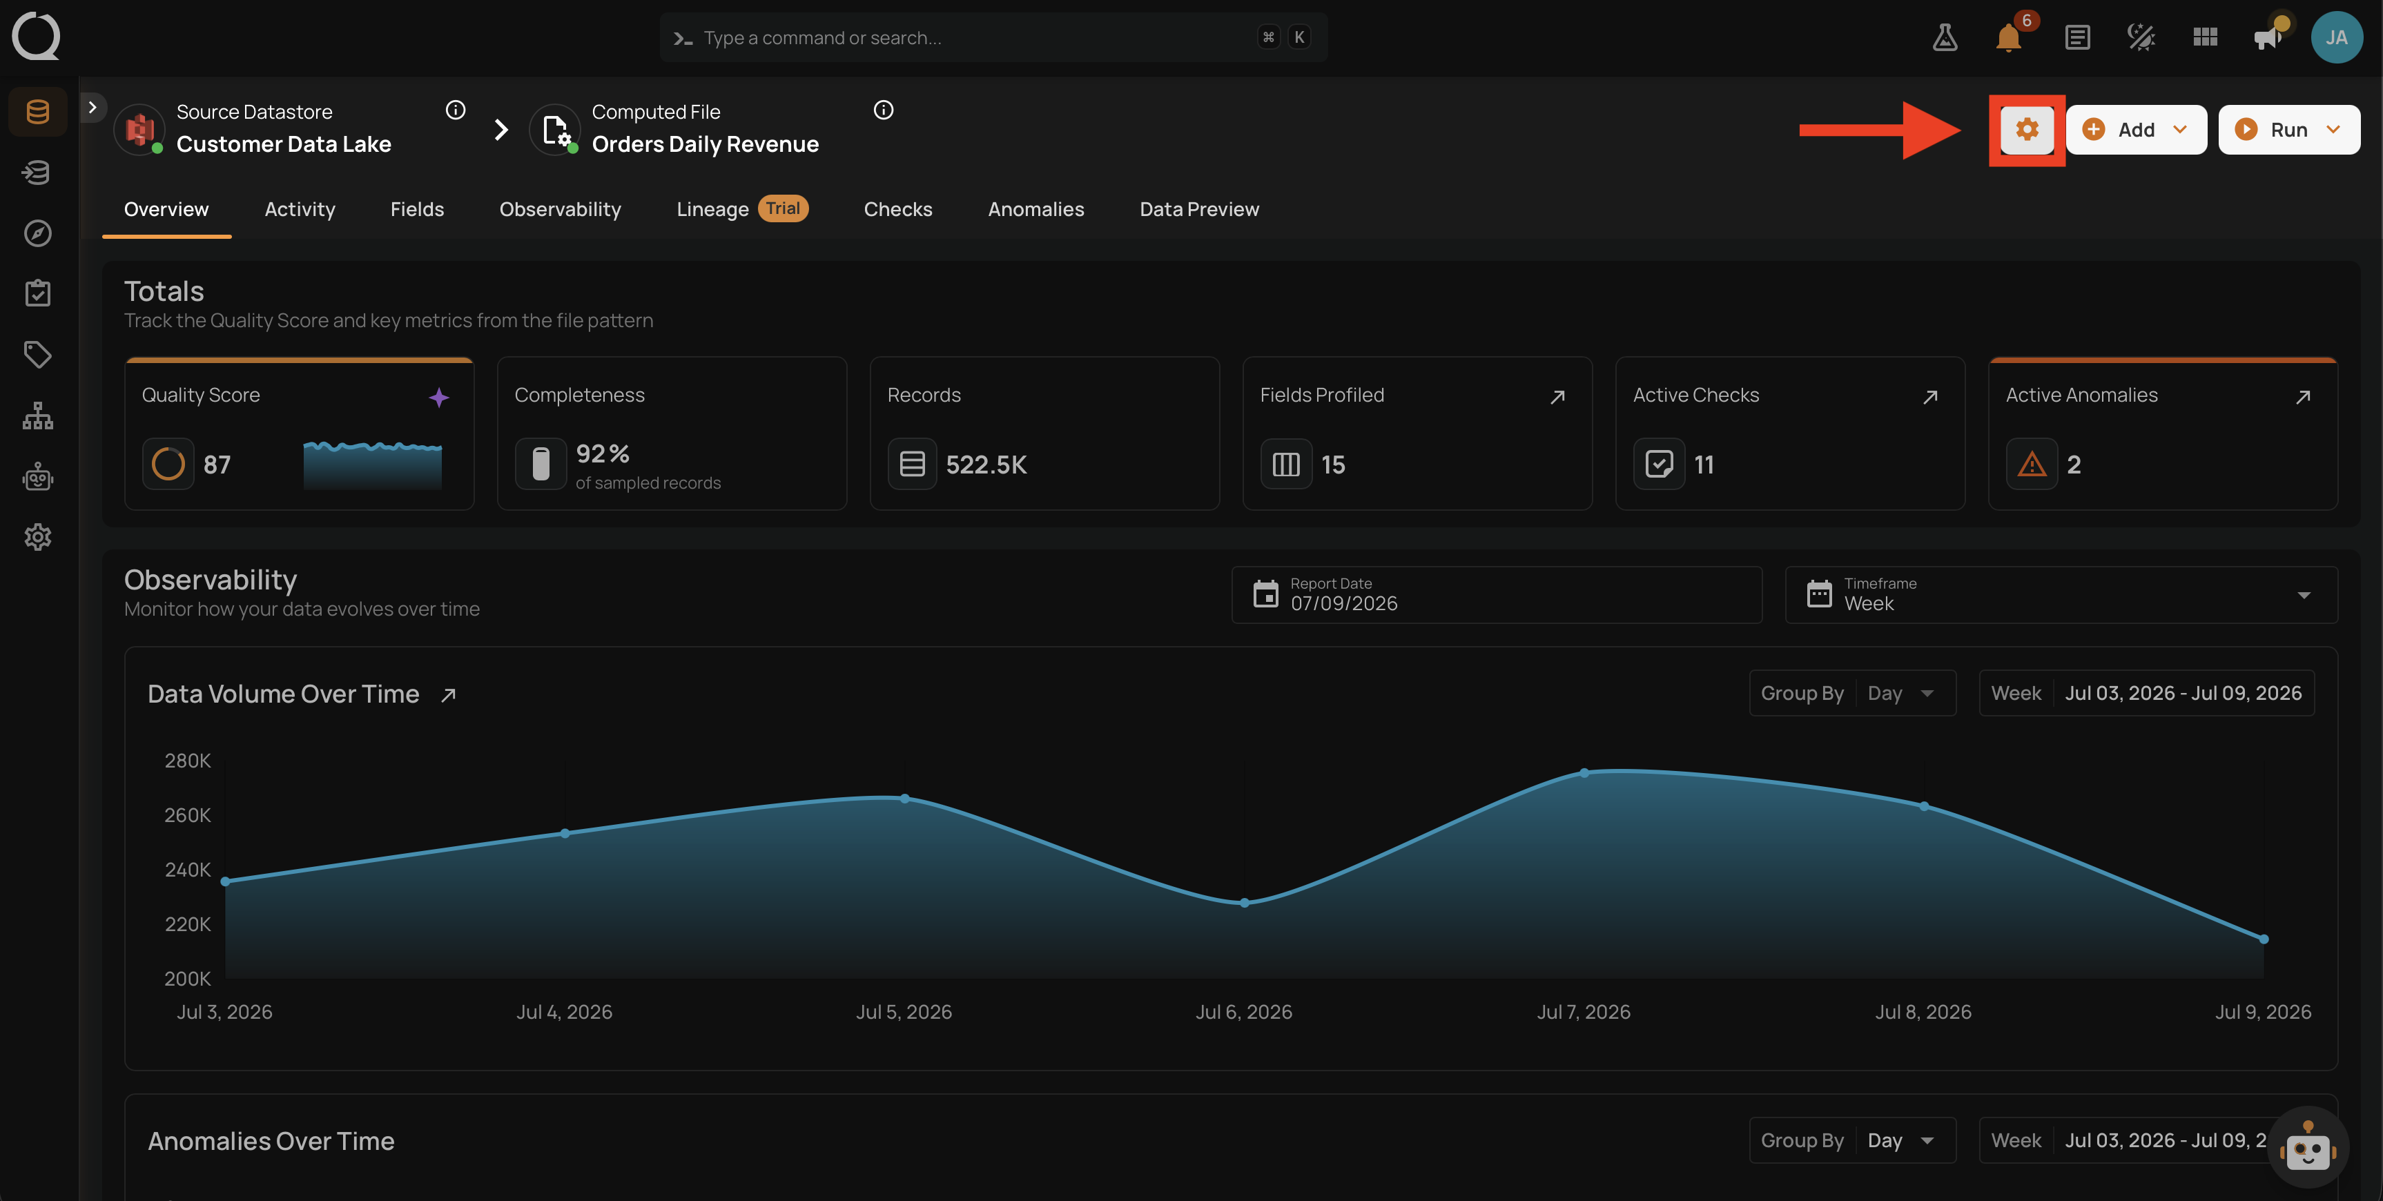The height and width of the screenshot is (1201, 2383).
Task: Open the Report Date picker field
Action: (x=1496, y=595)
